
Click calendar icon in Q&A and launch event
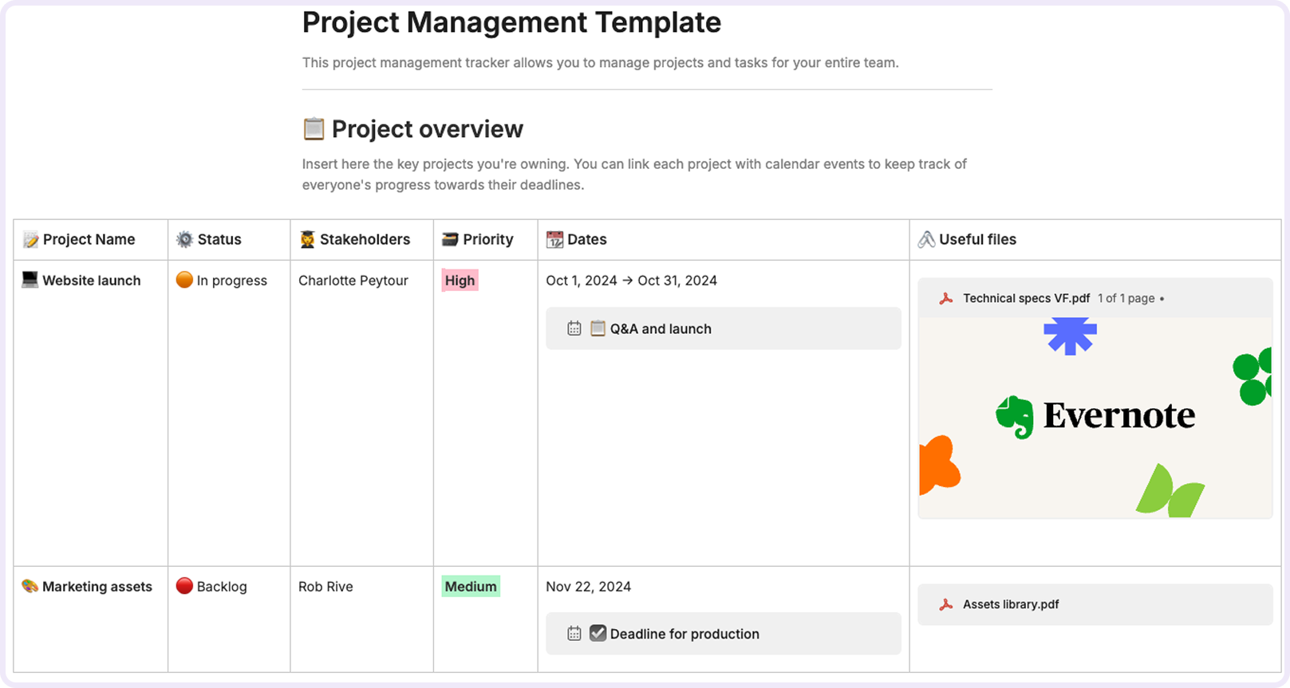pos(574,328)
